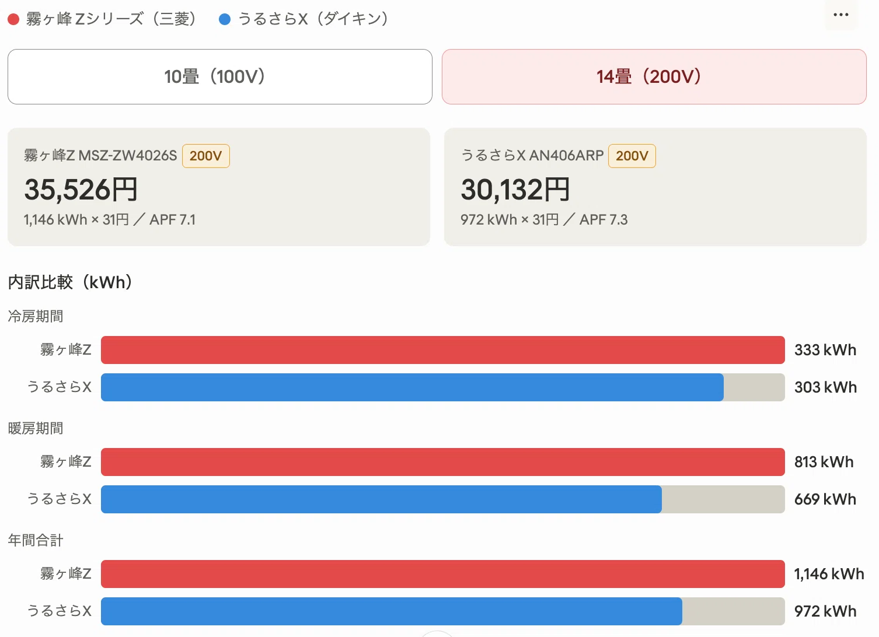879x637 pixels.
Task: Click 霧ヶ峰 Zシリーズ（三菱）legend label
Action: pyautogui.click(x=111, y=19)
